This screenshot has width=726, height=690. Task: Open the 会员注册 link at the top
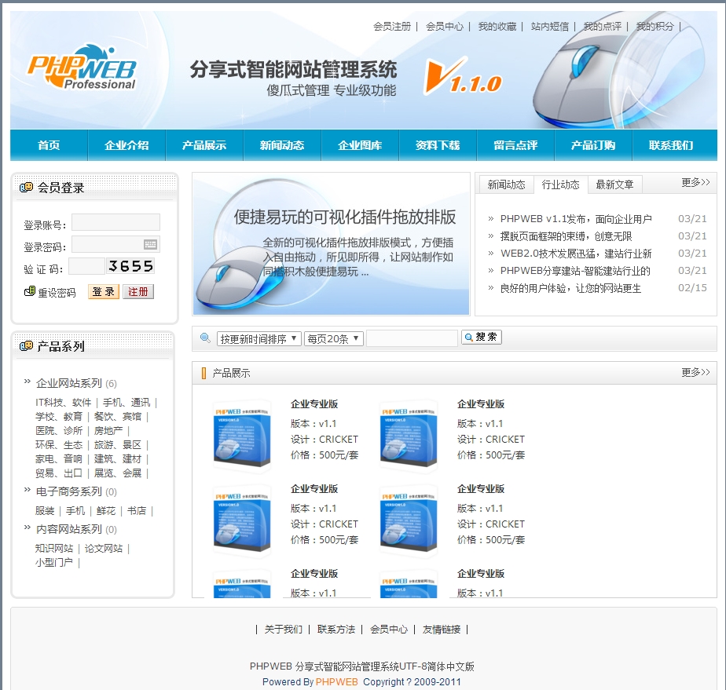point(392,26)
